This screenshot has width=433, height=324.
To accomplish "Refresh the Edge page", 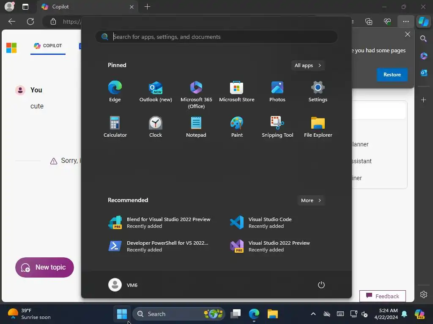I will point(30,22).
